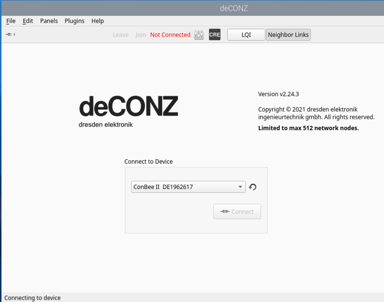The image size is (384, 302).
Task: Click the CRE toolbar icon
Action: point(215,34)
